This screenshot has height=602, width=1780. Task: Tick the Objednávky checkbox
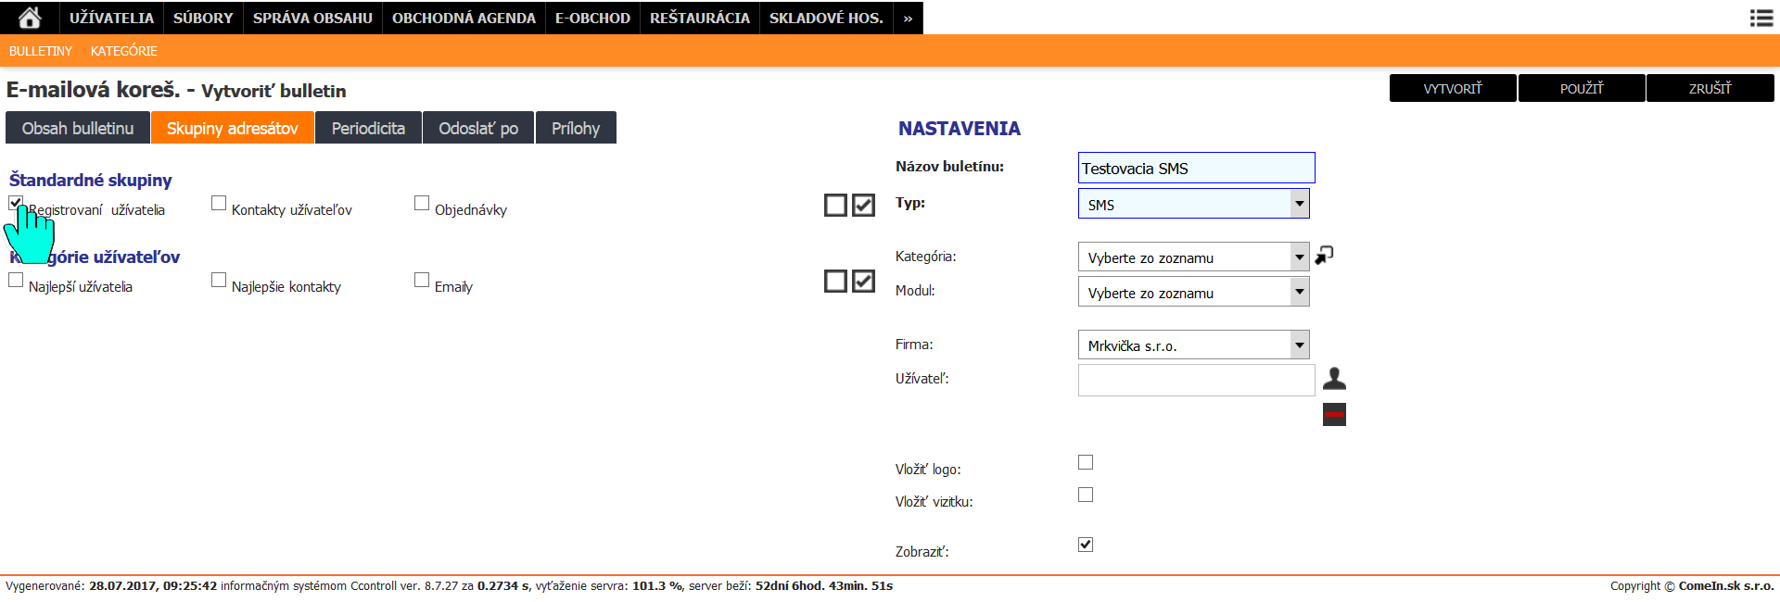(422, 203)
